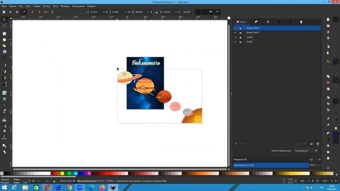Open the Фильтры menu
Image resolution: width=340 pixels, height=191 pixels.
(x=65, y=6)
